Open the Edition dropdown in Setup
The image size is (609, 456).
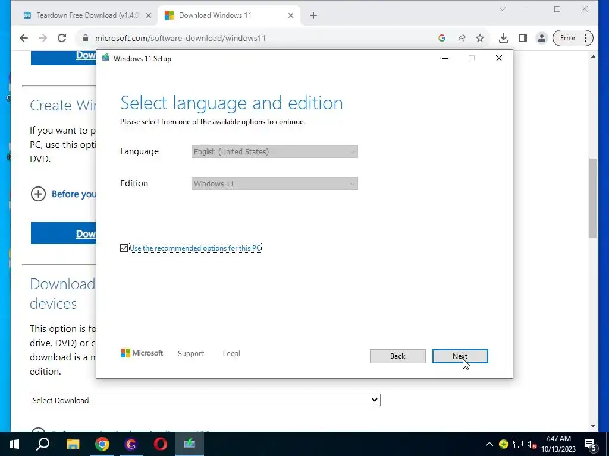pyautogui.click(x=275, y=184)
